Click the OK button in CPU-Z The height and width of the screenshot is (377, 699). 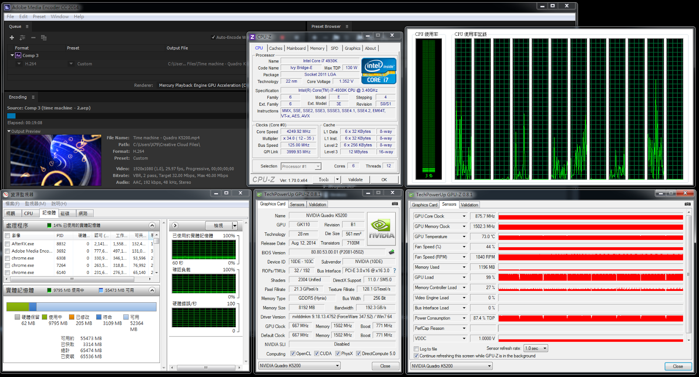coord(384,180)
